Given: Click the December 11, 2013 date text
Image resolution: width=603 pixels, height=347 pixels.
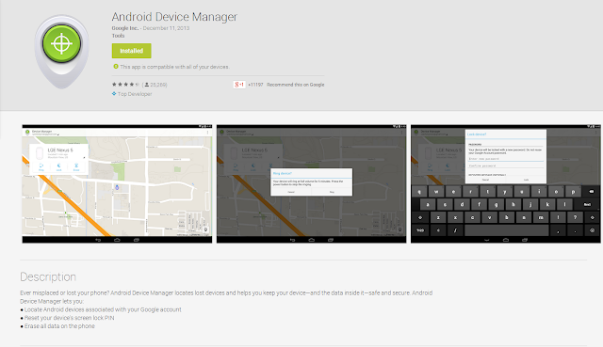Looking at the screenshot, I should [166, 28].
